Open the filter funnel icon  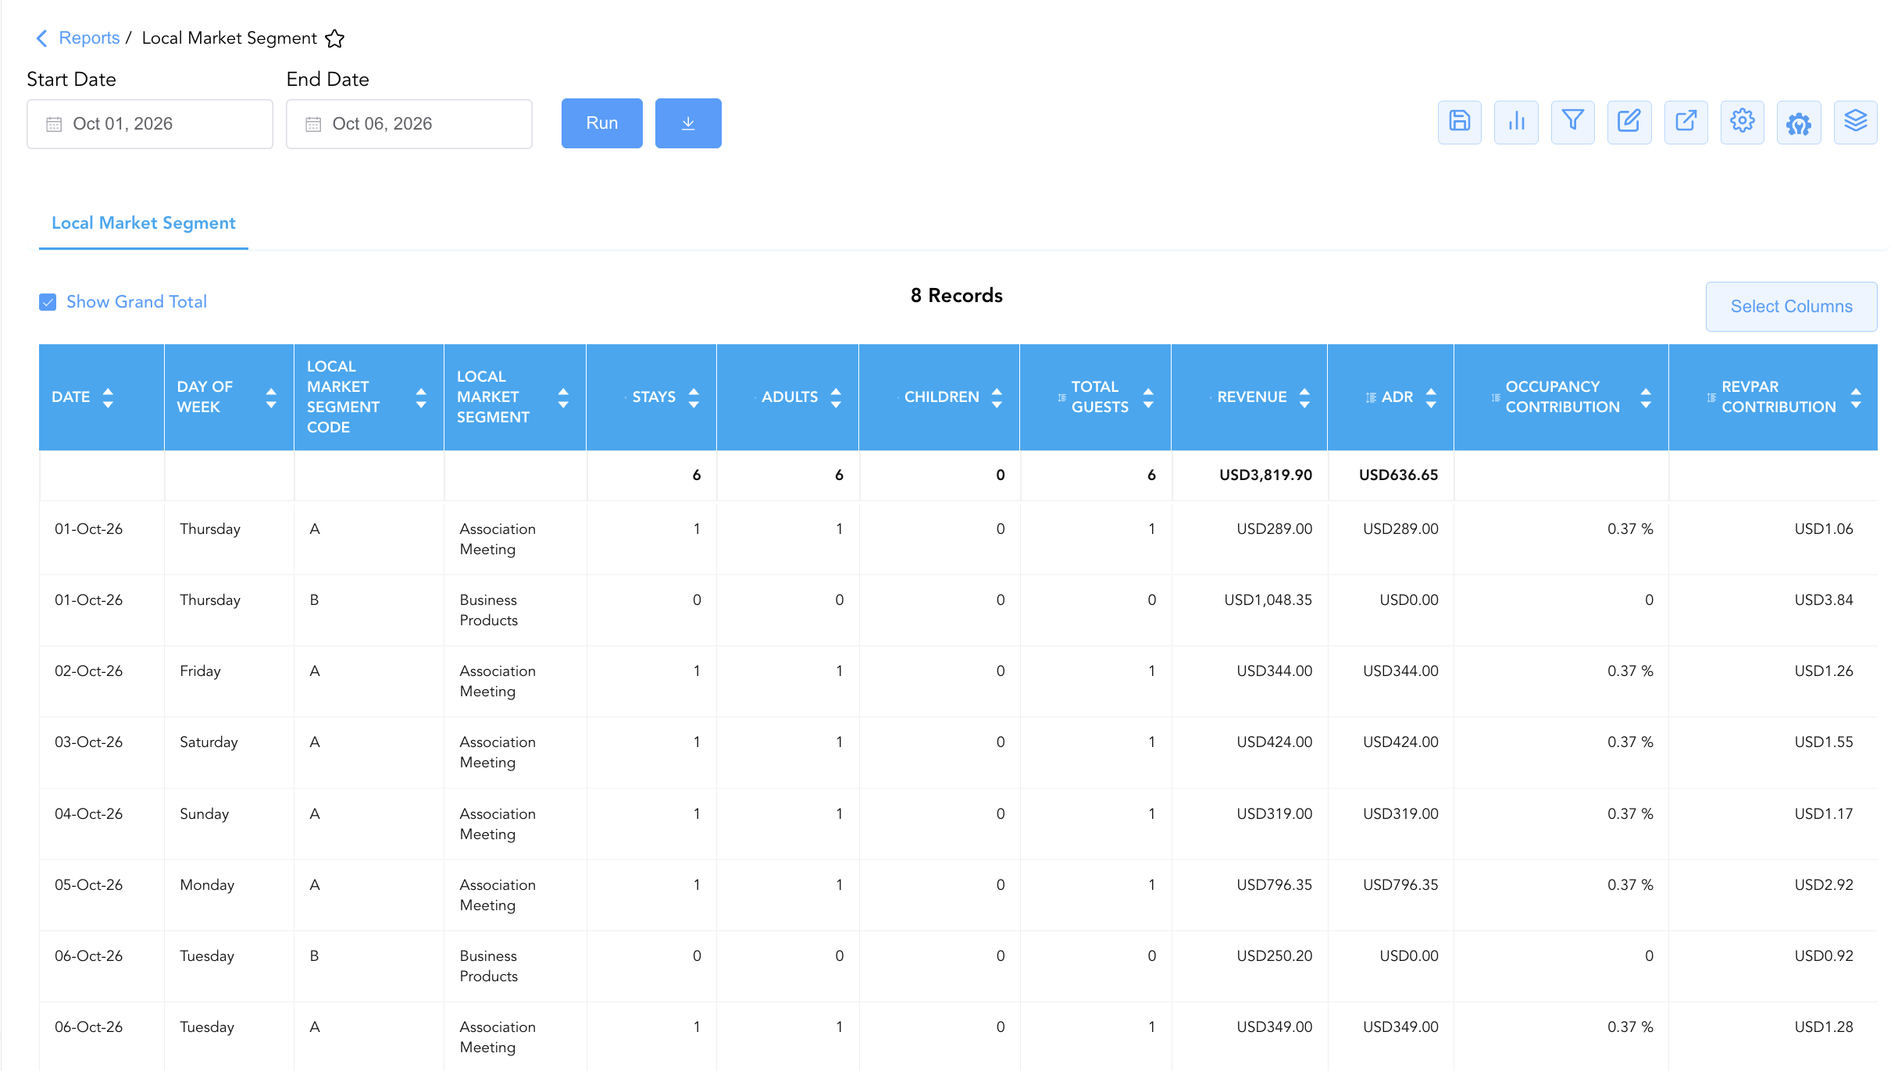coord(1572,122)
